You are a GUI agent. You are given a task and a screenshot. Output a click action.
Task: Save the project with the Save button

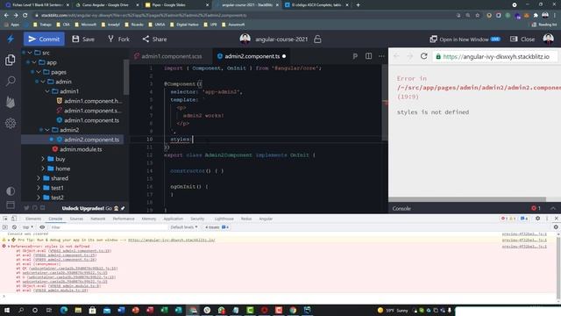pyautogui.click(x=83, y=39)
